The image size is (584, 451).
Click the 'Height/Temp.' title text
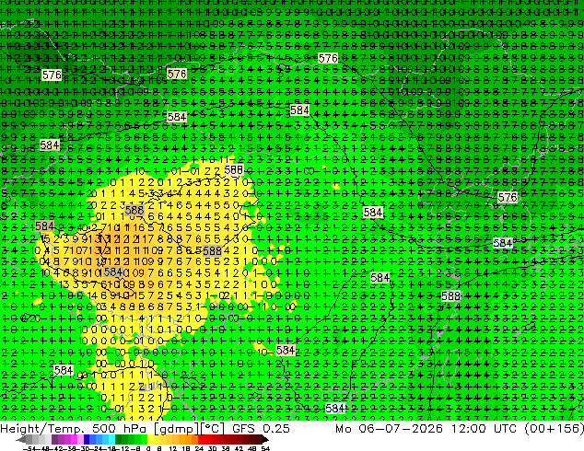pyautogui.click(x=41, y=429)
